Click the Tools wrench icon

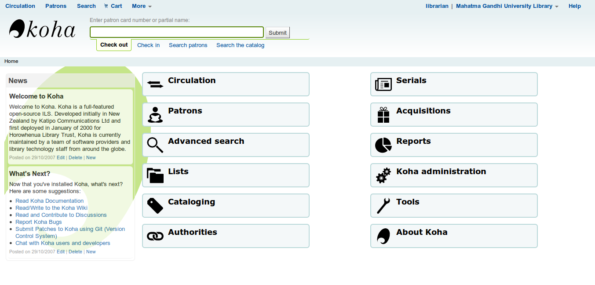click(x=383, y=205)
